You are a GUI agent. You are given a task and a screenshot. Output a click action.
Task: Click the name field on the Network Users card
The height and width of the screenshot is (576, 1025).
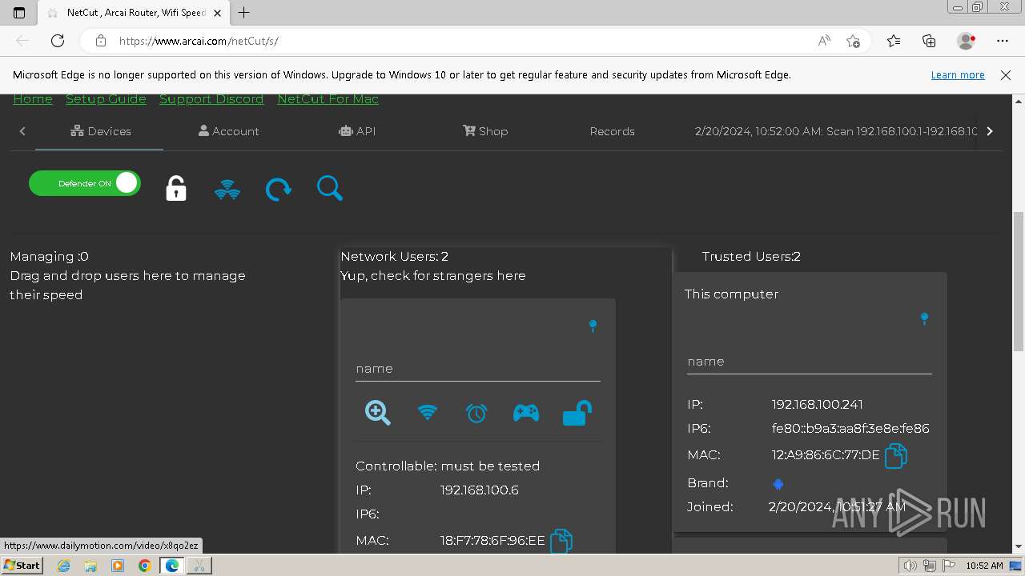pyautogui.click(x=478, y=369)
